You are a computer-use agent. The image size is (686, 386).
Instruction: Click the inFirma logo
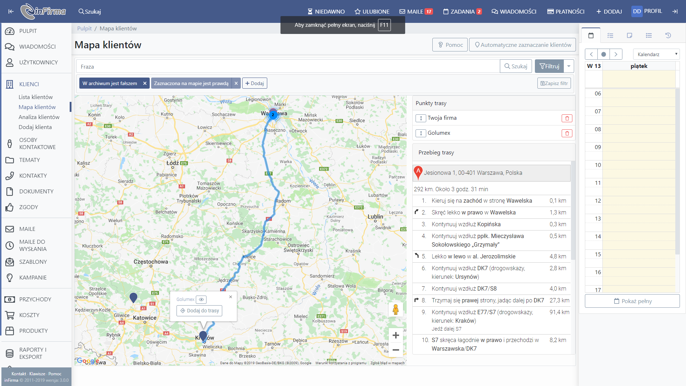click(x=43, y=11)
